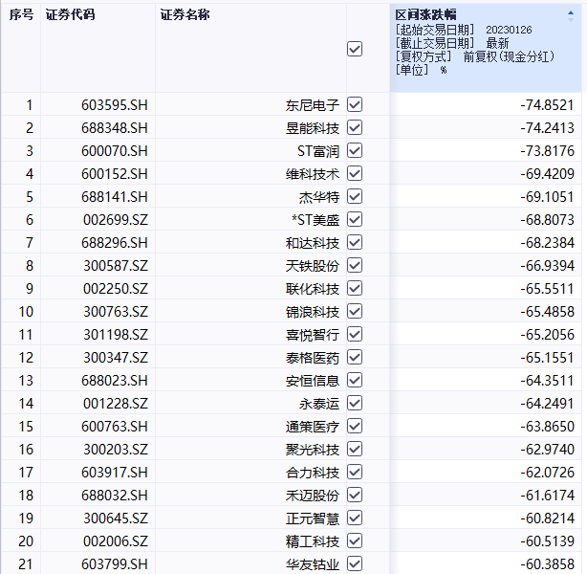
Task: Select stock code 300763.SZ
Action: pos(116,311)
